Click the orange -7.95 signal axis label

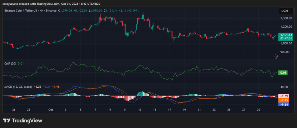[282, 100]
